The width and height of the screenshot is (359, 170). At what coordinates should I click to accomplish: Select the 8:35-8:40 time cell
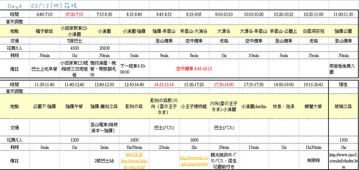(x=134, y=14)
